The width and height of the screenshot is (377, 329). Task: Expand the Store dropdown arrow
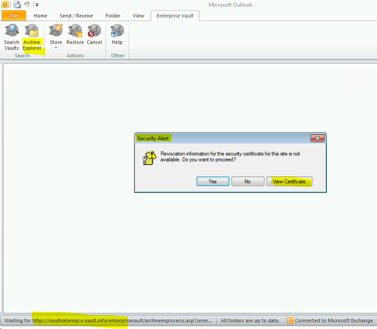coord(56,48)
